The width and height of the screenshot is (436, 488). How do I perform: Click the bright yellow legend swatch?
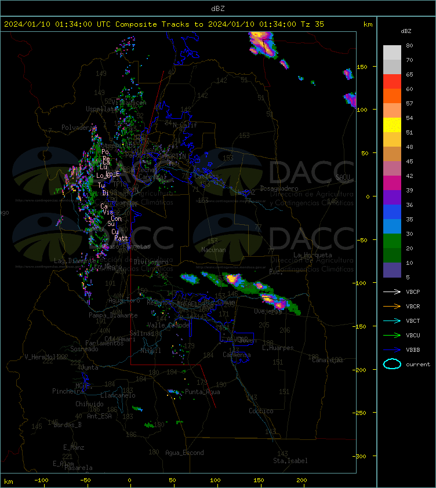(392, 125)
